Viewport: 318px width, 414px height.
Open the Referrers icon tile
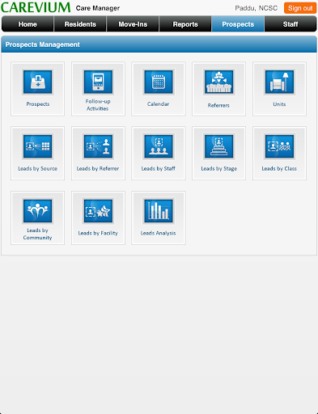pyautogui.click(x=218, y=82)
